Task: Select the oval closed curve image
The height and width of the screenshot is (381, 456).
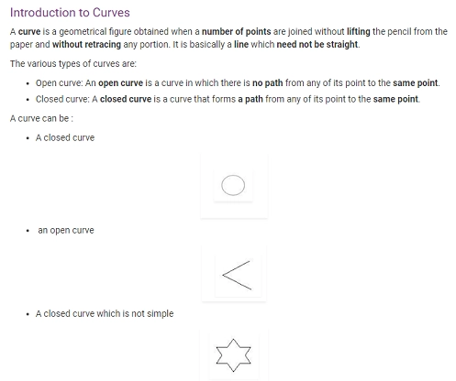Action: click(x=233, y=185)
